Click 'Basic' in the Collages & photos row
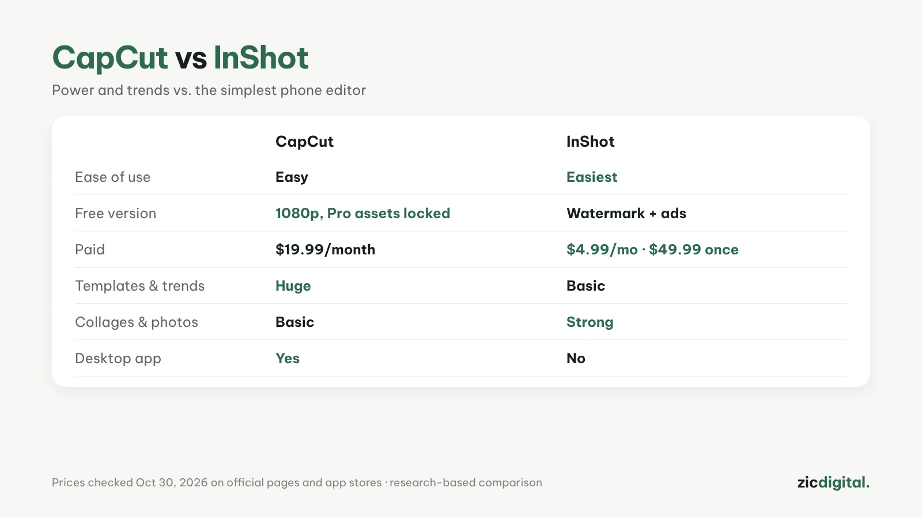This screenshot has height=518, width=922. pyautogui.click(x=295, y=322)
